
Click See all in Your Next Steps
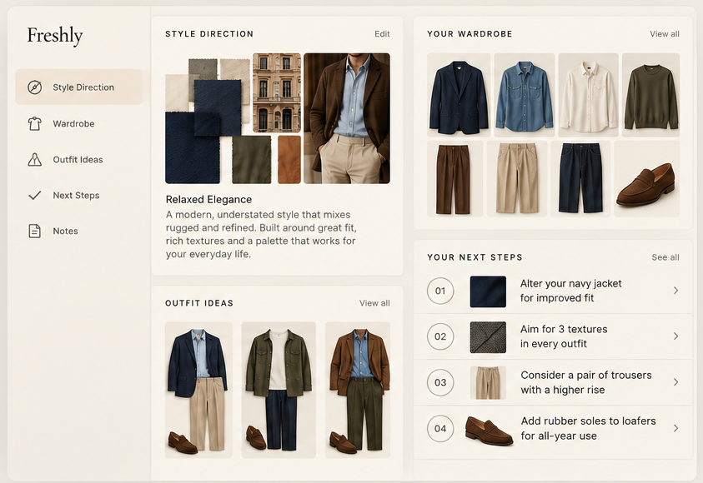coord(665,257)
